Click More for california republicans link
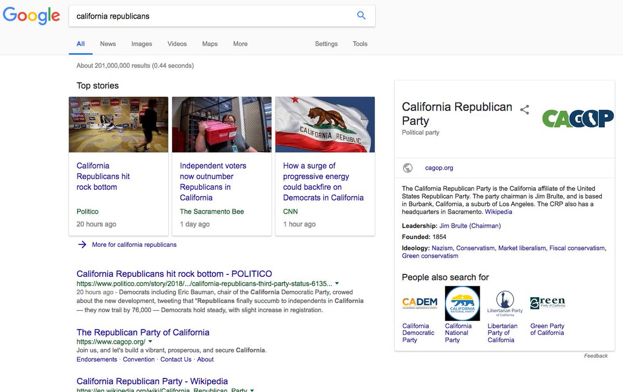The width and height of the screenshot is (623, 392). (134, 245)
